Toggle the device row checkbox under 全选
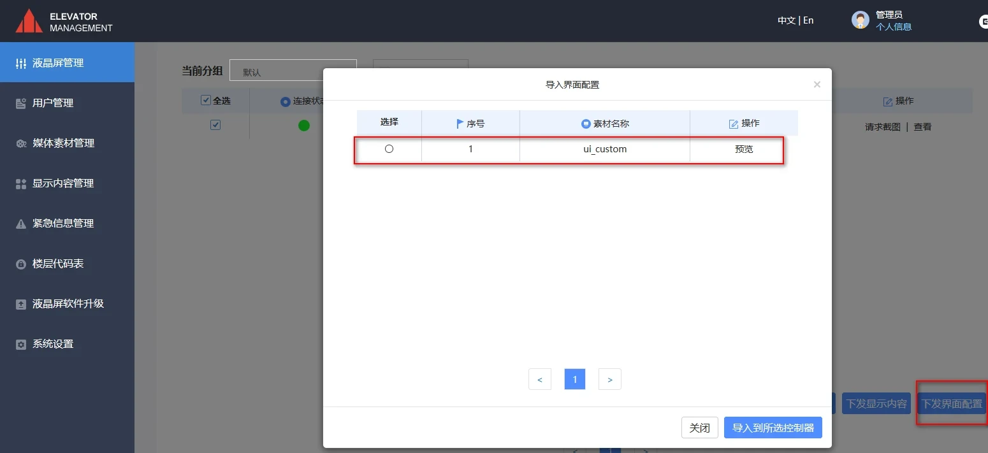Image resolution: width=988 pixels, height=453 pixels. [215, 125]
